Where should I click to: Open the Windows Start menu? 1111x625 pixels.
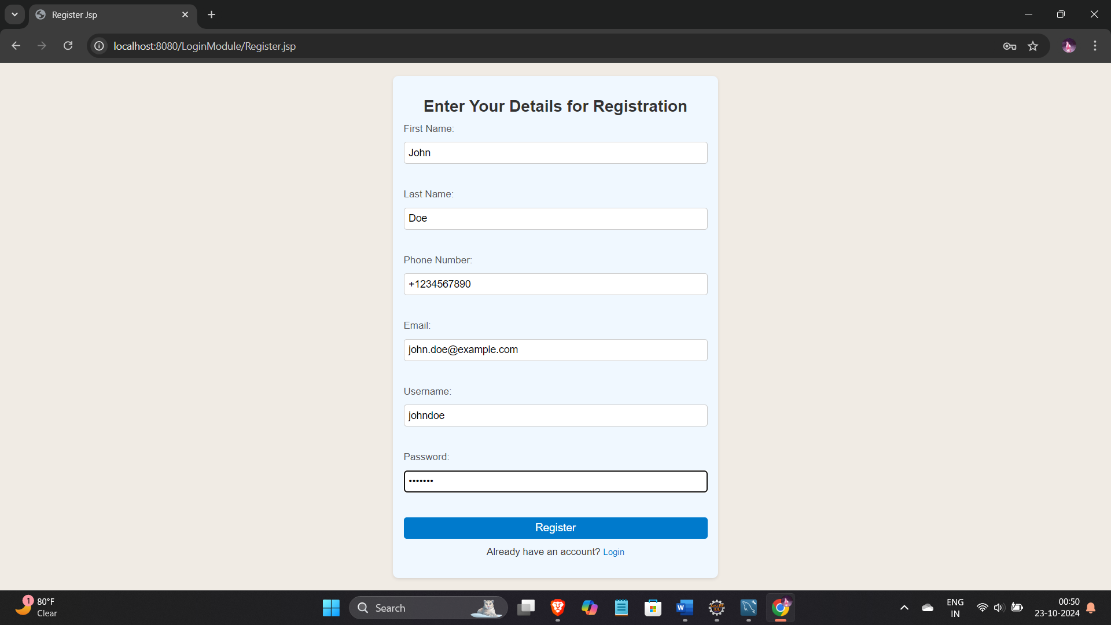point(331,608)
